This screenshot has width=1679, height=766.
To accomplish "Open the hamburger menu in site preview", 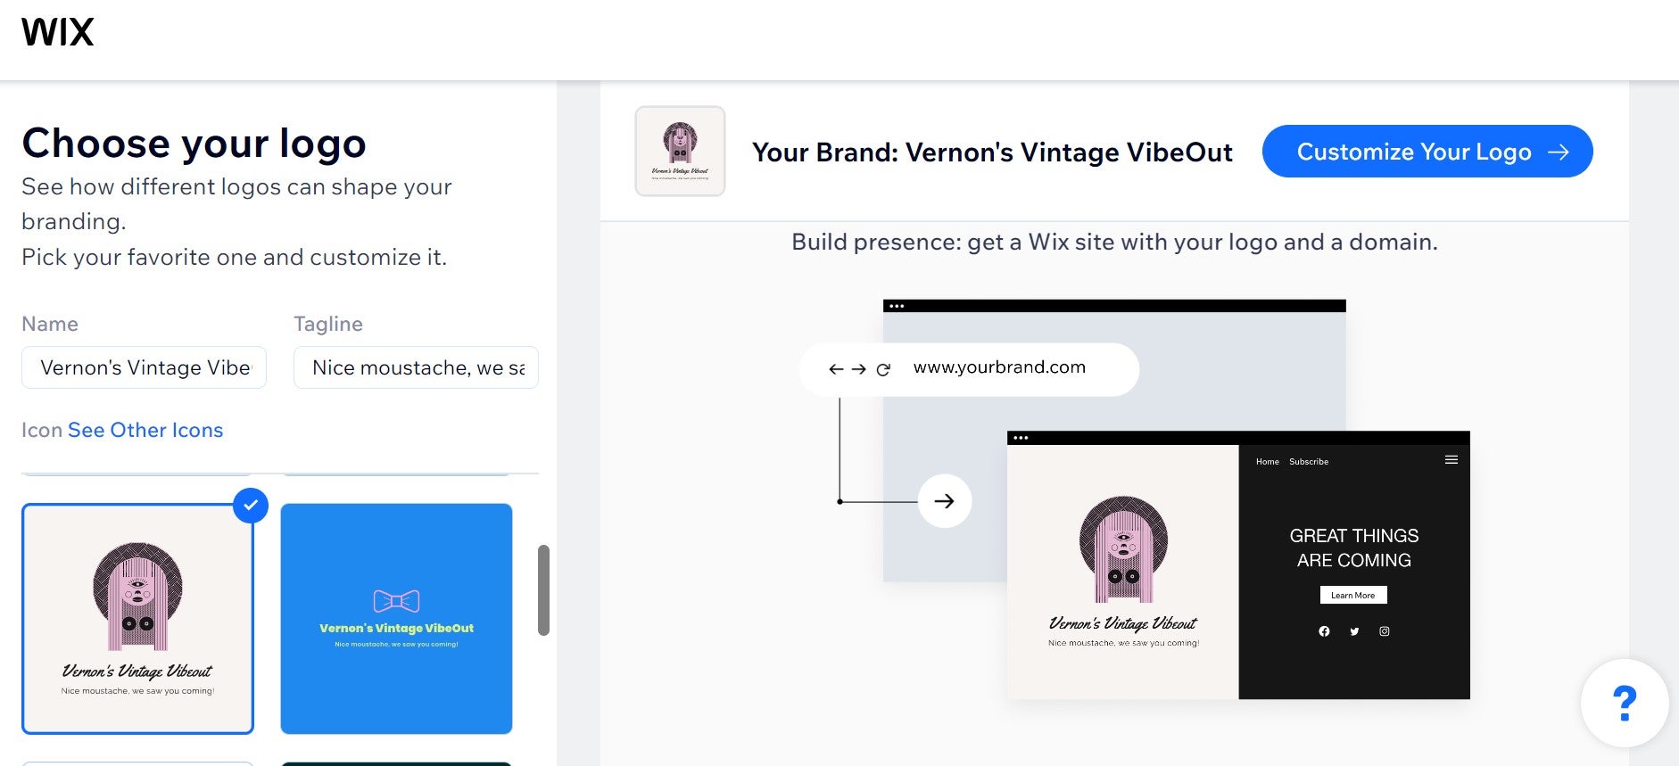I will 1452,460.
